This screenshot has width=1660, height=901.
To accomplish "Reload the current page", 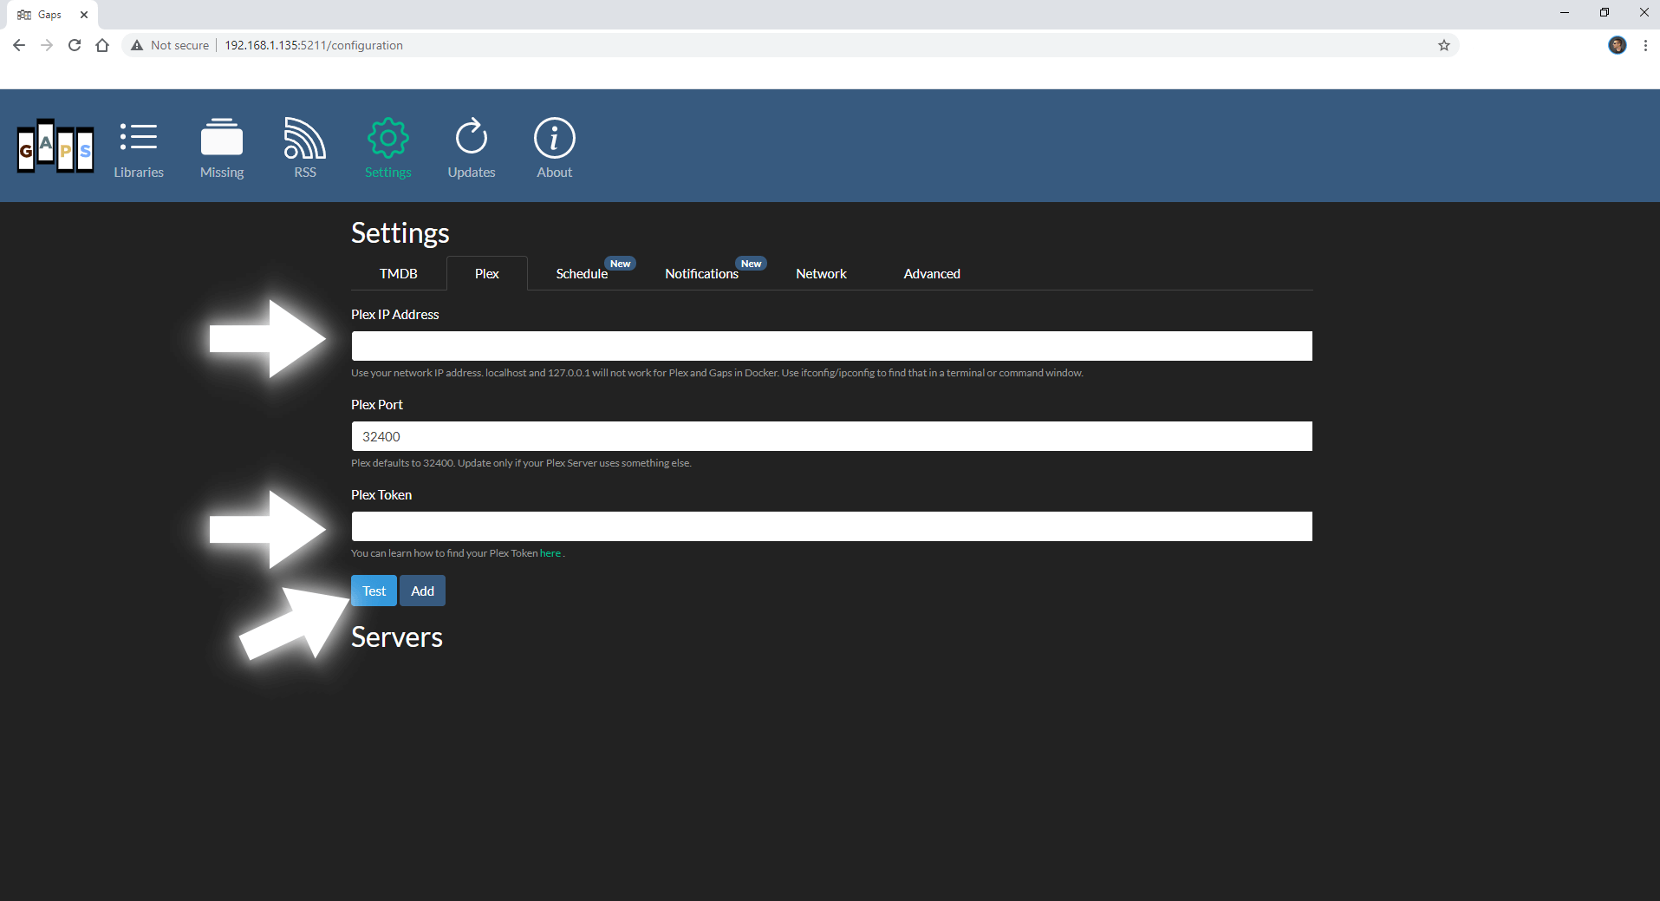I will click(x=75, y=45).
